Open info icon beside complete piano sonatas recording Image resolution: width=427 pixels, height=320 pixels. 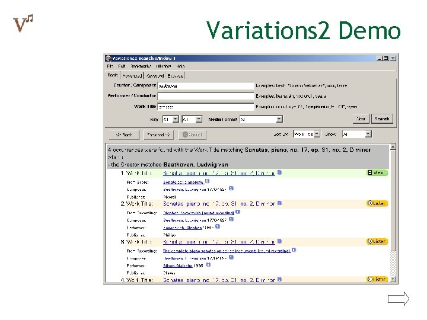coord(294,250)
